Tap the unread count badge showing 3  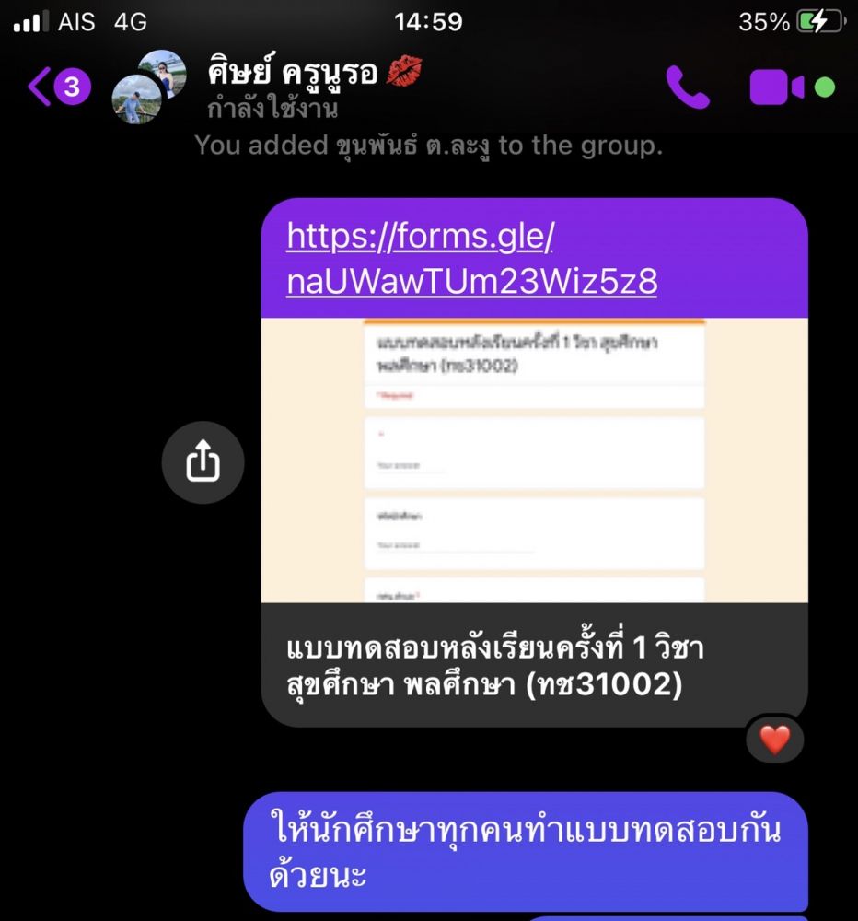tap(72, 87)
